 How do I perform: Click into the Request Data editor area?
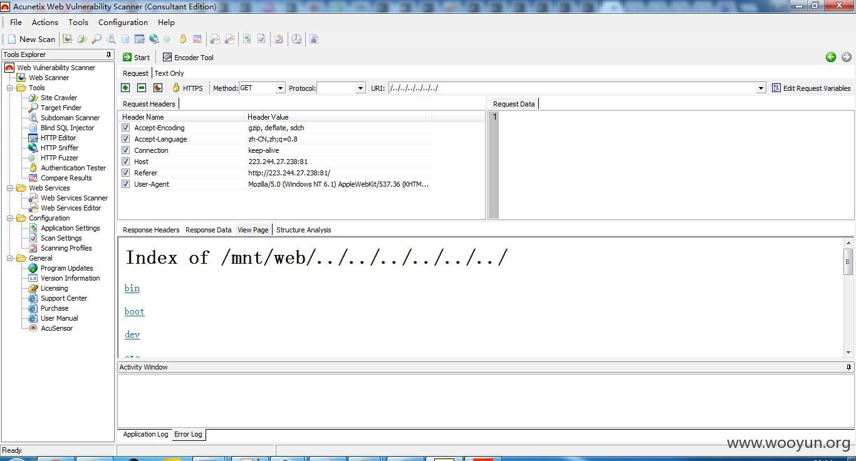pos(676,165)
